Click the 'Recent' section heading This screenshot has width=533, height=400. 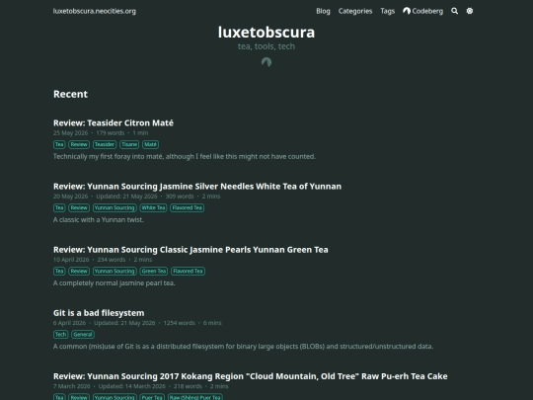pos(70,94)
